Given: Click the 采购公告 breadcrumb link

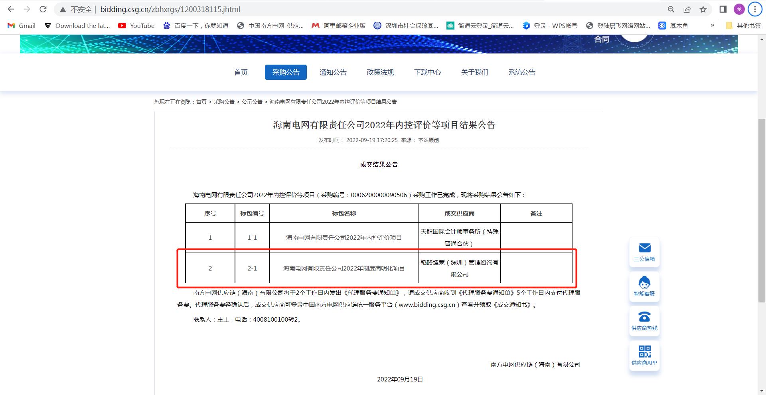Looking at the screenshot, I should 224,102.
